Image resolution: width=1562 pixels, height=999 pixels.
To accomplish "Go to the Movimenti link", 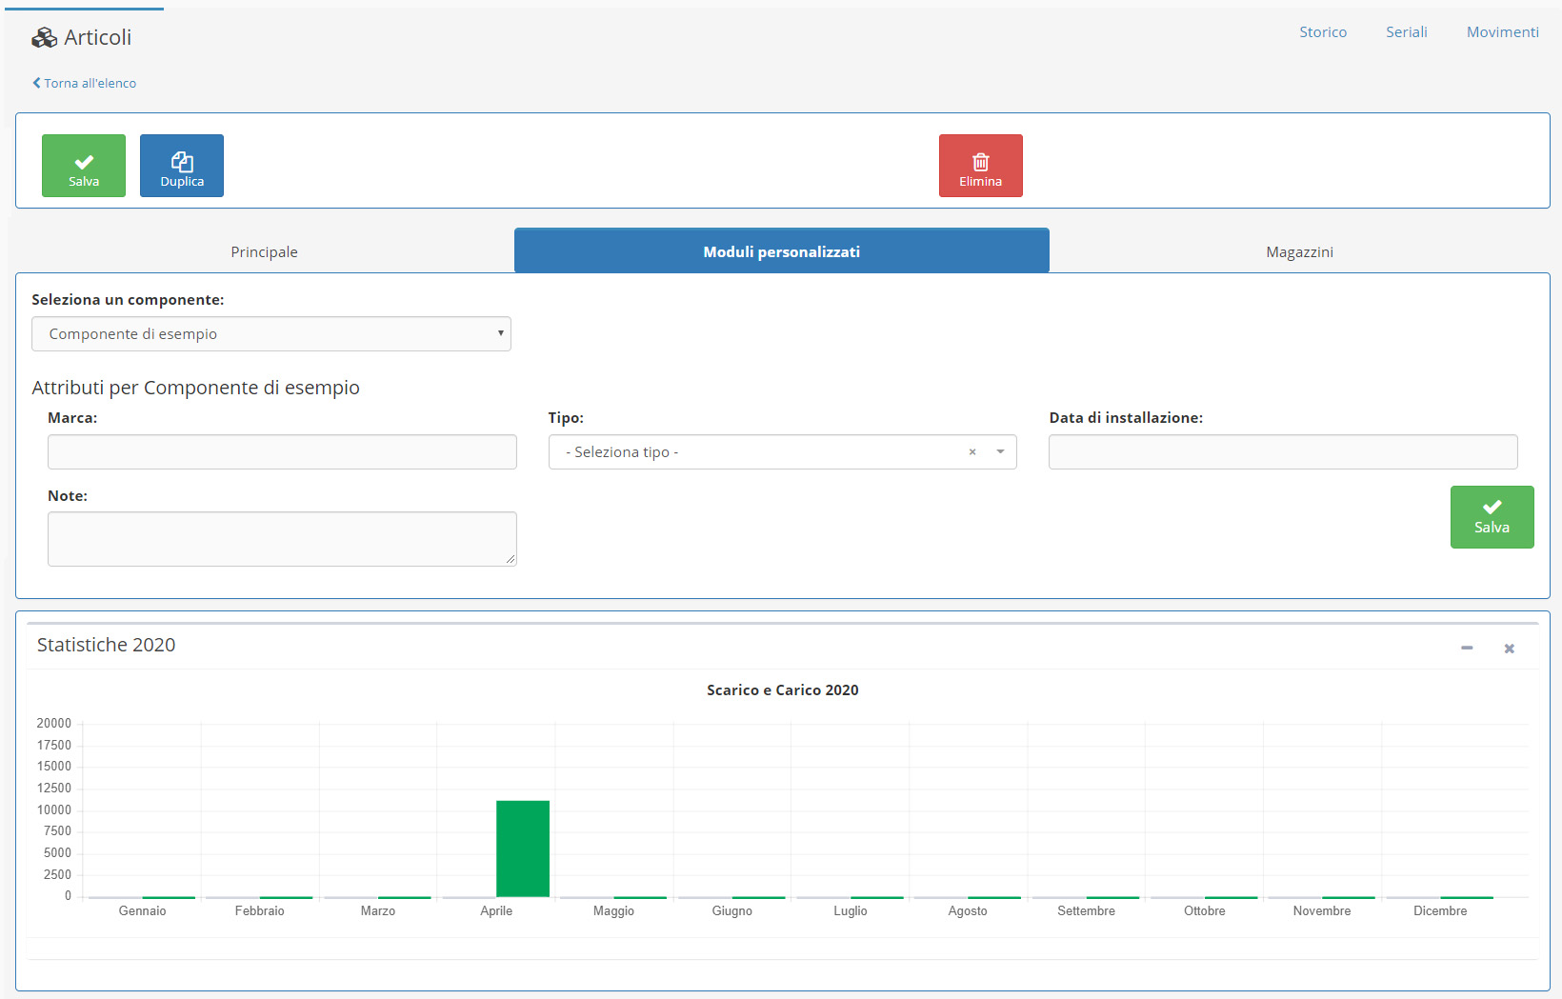I will pos(1502,32).
